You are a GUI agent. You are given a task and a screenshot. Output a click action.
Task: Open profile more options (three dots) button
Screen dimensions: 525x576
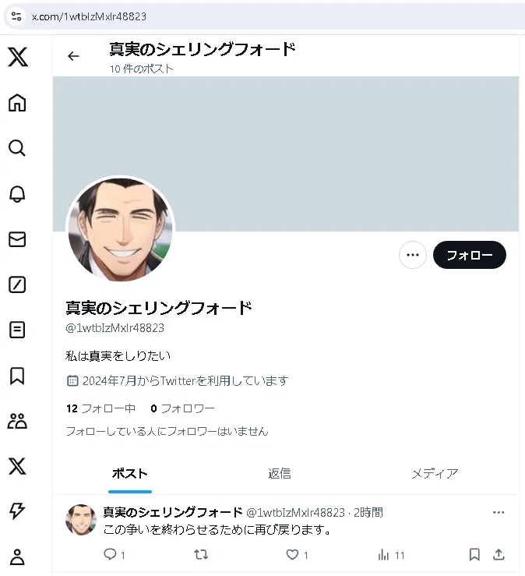coord(413,255)
